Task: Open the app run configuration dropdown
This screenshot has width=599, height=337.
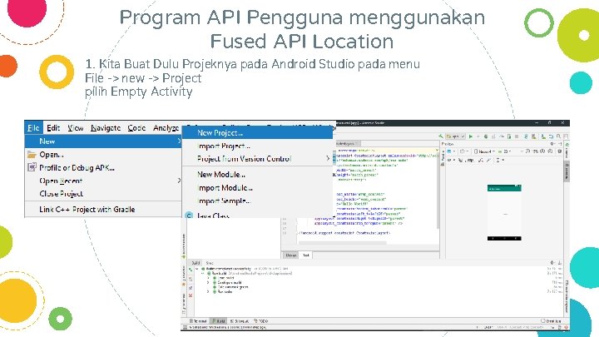Action: pos(455,136)
